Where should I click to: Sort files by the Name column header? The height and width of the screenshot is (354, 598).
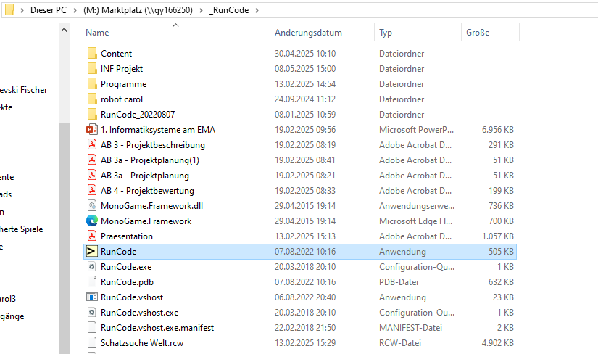(x=97, y=33)
